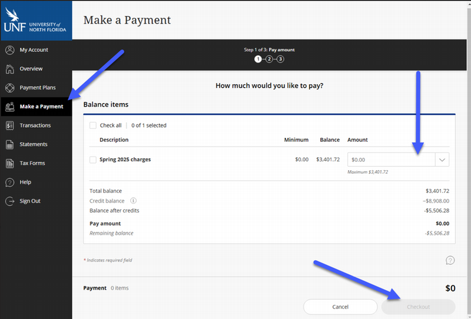Screen dimensions: 471x319
Task: Open the Help menu item
Action: 25,182
